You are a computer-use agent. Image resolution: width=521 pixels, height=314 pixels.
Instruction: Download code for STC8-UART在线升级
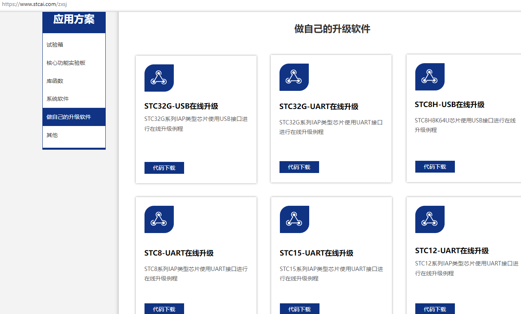(x=164, y=309)
